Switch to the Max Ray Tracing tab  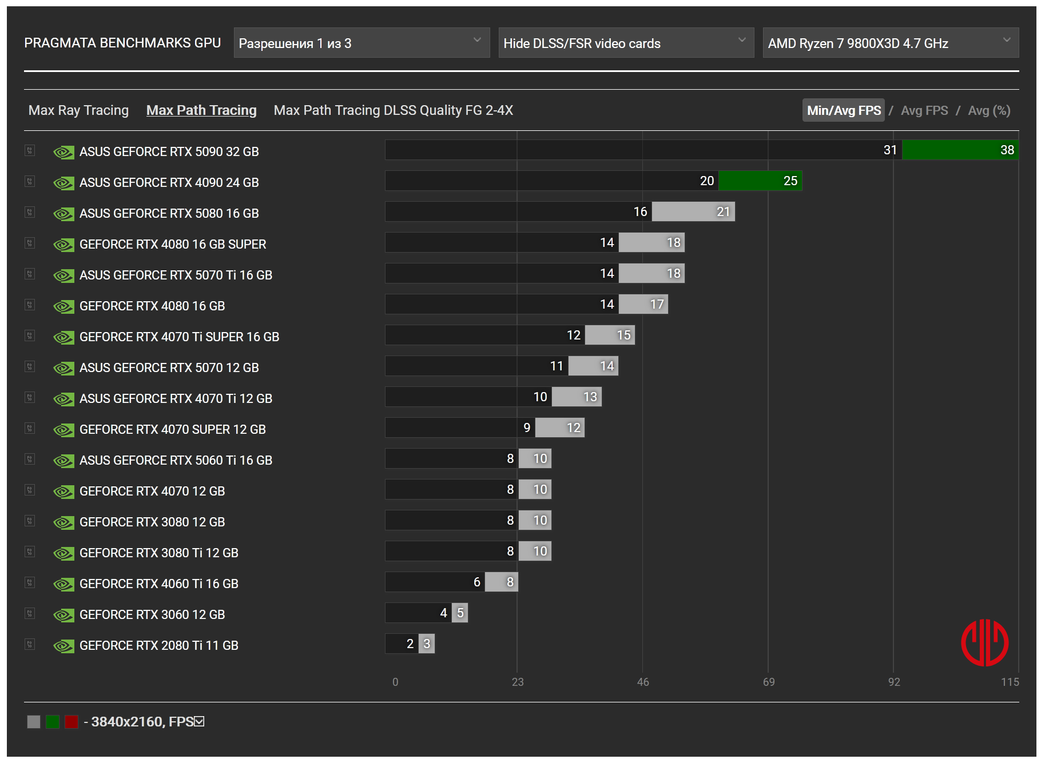[x=78, y=110]
